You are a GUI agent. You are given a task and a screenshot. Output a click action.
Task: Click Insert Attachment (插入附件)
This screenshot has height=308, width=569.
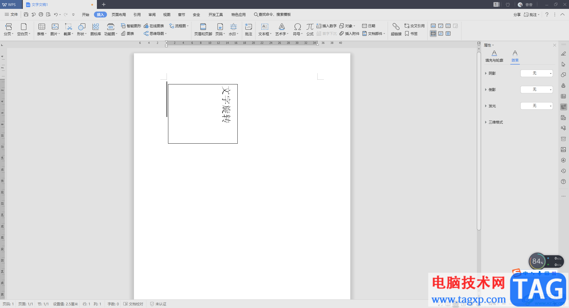tap(349, 34)
